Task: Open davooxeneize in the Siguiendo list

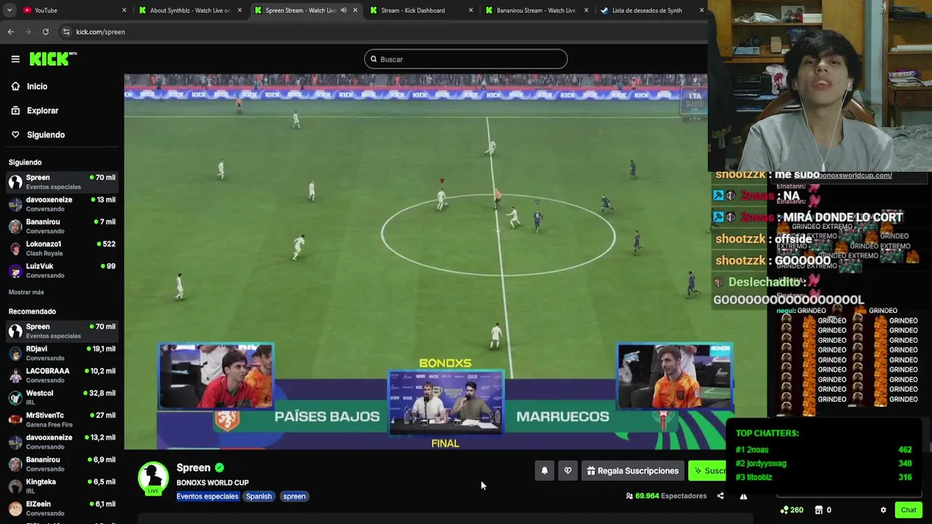Action: click(61, 204)
